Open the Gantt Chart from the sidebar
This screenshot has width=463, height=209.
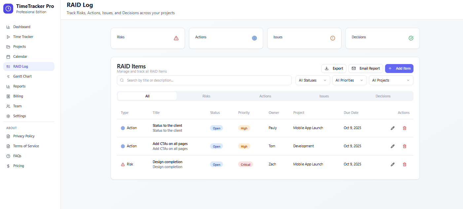point(22,76)
